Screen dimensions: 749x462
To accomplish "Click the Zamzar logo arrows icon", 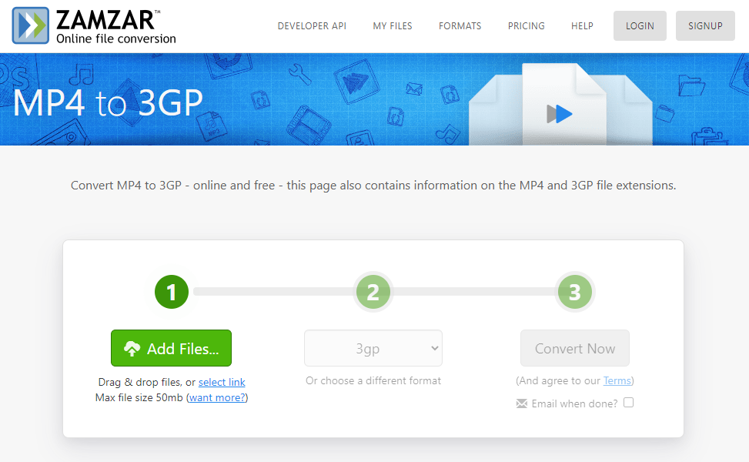I will [x=31, y=25].
